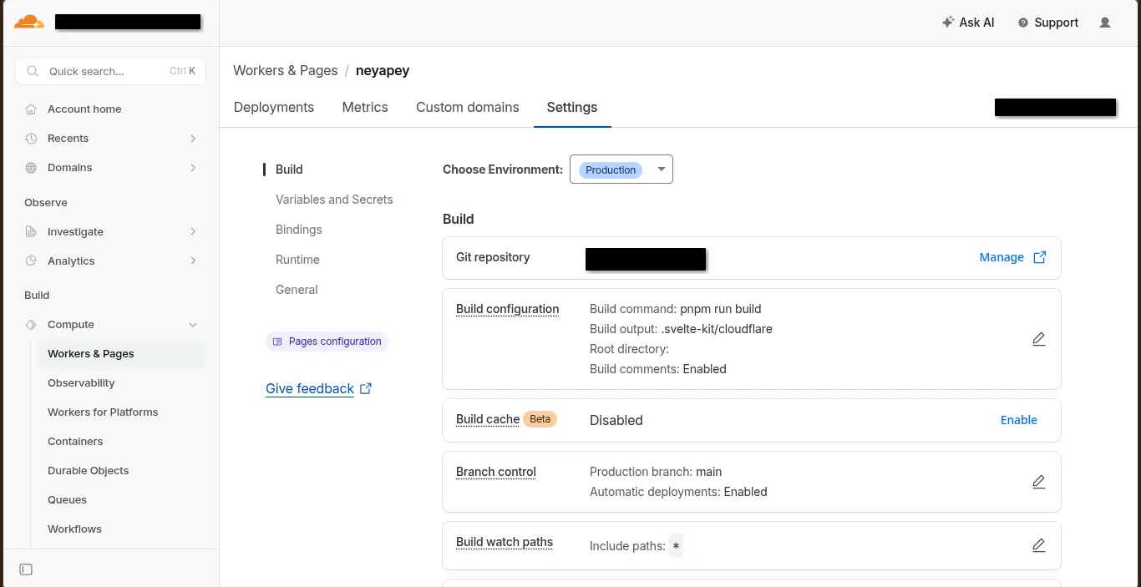Go to Bindings settings section
This screenshot has height=587, width=1141.
click(299, 230)
